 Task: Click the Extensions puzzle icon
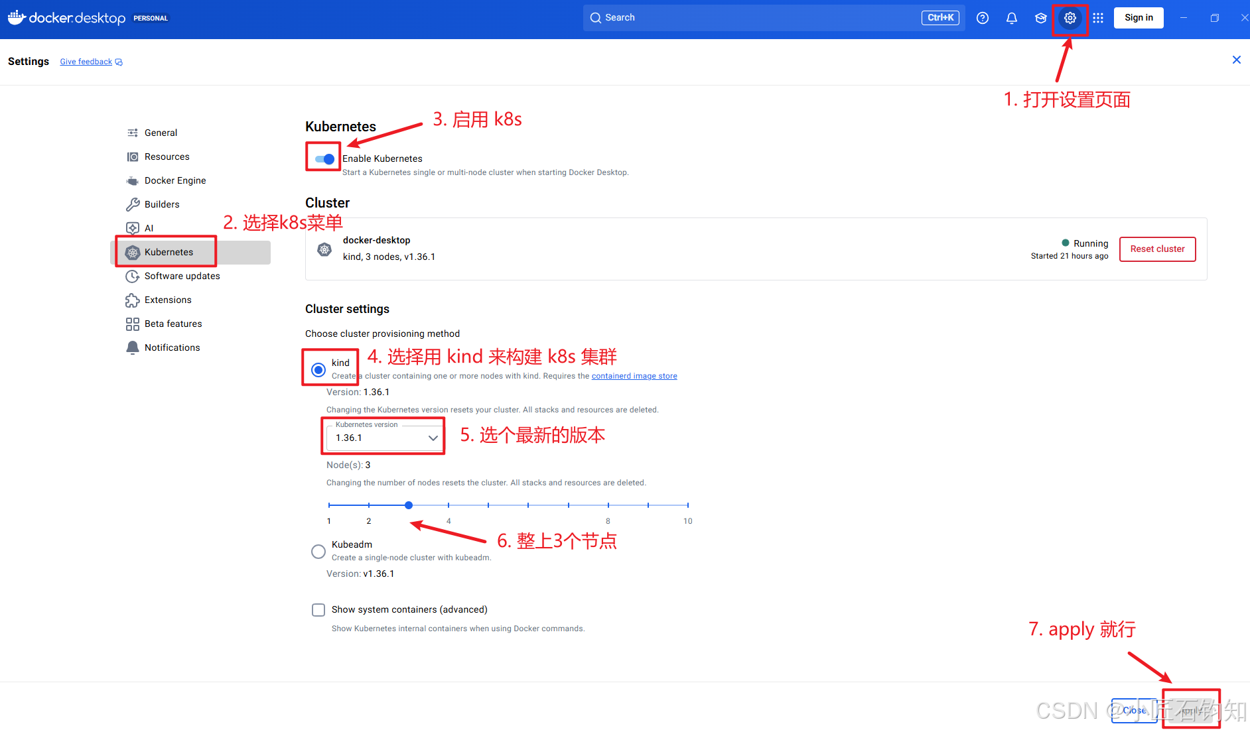pos(133,300)
